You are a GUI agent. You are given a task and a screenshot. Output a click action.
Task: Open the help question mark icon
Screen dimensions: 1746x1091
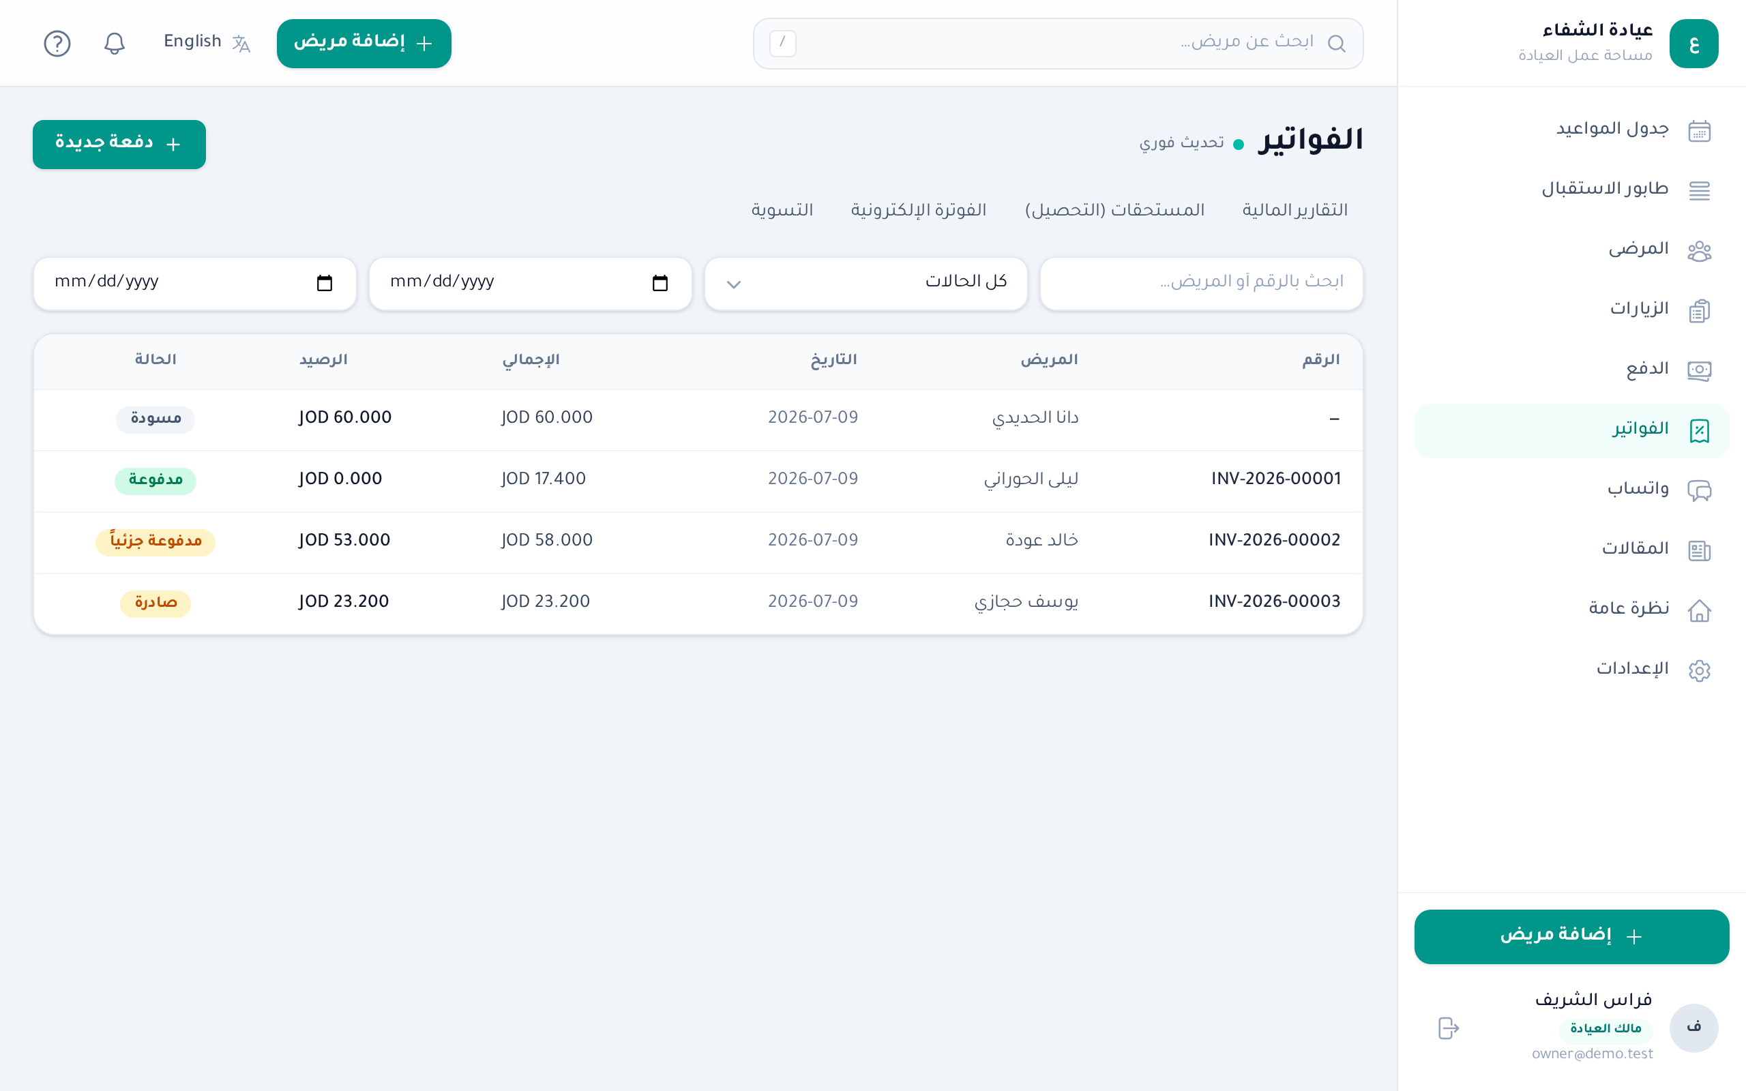click(x=57, y=43)
